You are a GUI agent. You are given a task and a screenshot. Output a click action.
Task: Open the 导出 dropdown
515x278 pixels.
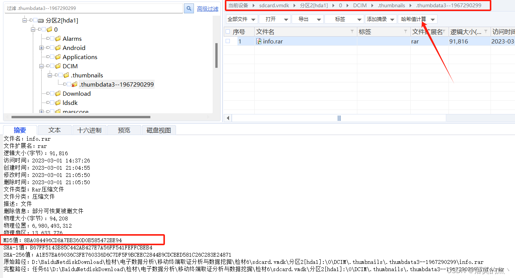307,19
